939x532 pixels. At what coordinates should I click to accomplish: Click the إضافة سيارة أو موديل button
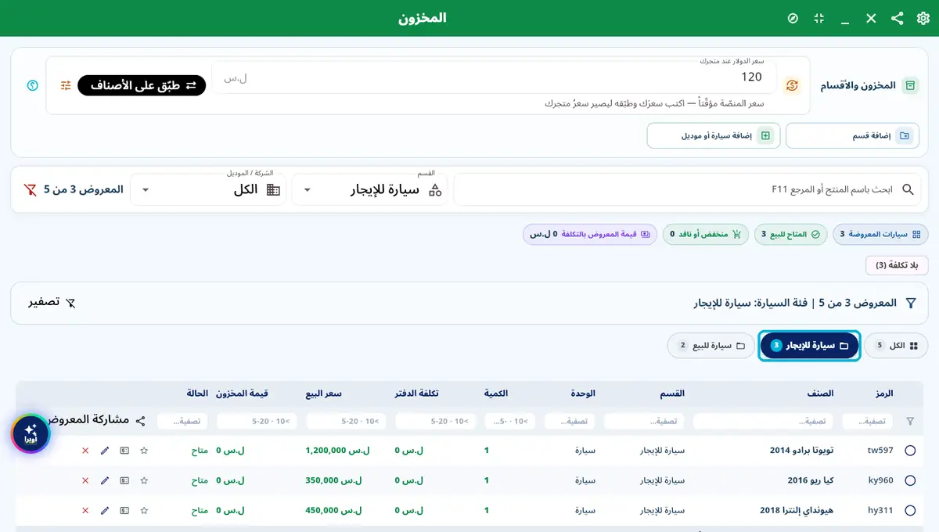pos(713,135)
